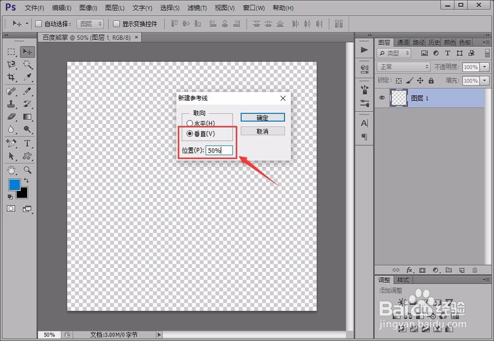Select the Crop tool

(11, 77)
